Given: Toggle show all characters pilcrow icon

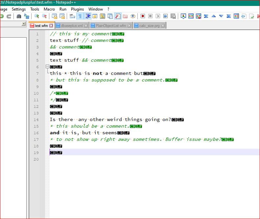Looking at the screenshot, I should pyautogui.click(x=80, y=16).
